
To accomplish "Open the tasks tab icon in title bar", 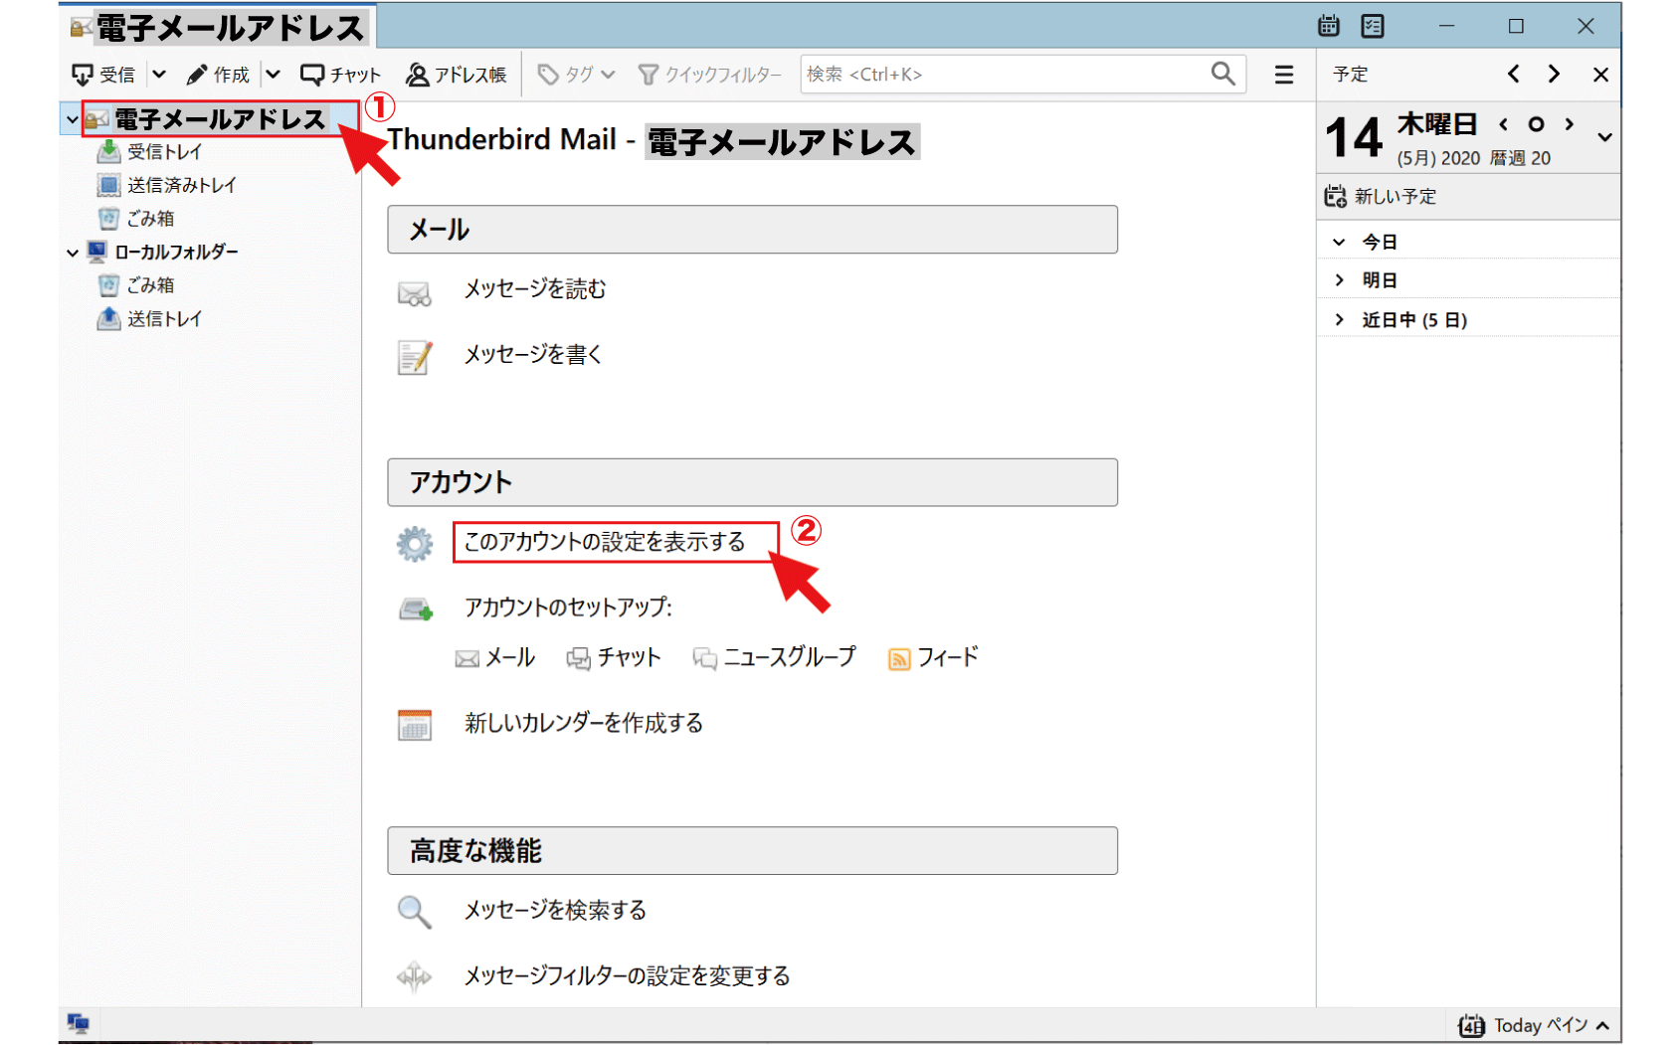I will coord(1373,27).
